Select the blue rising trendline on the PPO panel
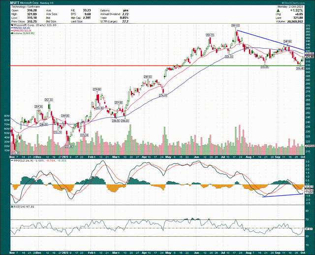Screen dimensions: 315x255 (283, 195)
